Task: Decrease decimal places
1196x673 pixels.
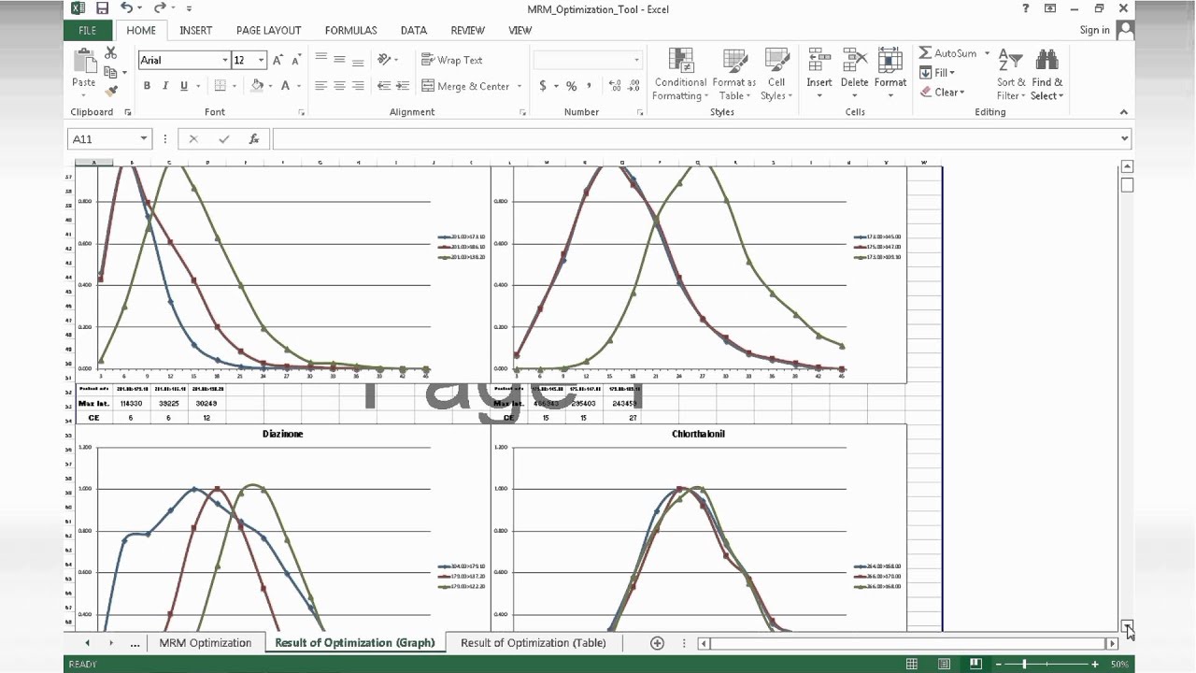Action: 634,86
